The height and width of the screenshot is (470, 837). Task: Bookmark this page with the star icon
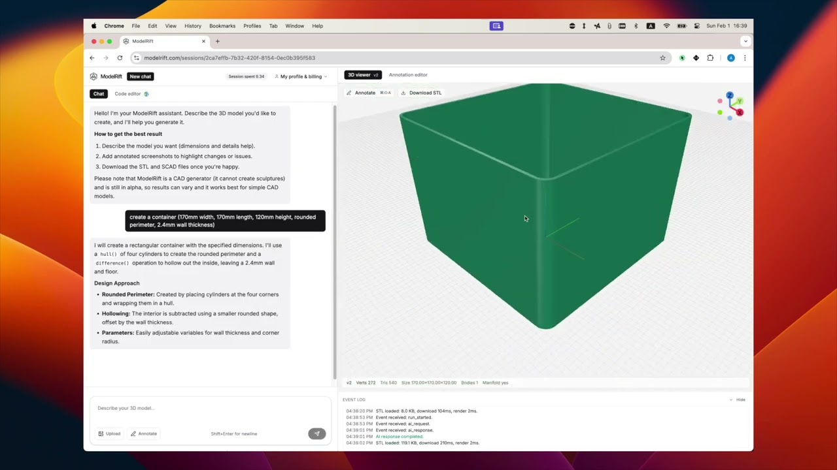tap(662, 58)
